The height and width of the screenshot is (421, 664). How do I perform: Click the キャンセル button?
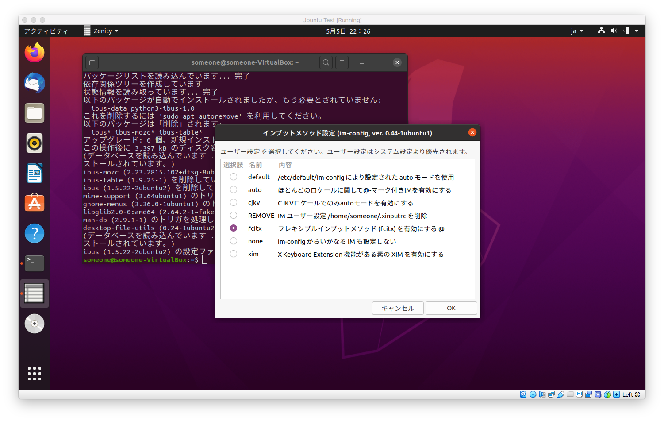(398, 308)
